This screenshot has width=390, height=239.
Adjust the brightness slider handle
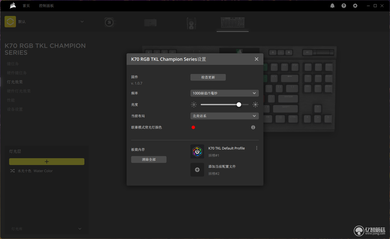(239, 105)
